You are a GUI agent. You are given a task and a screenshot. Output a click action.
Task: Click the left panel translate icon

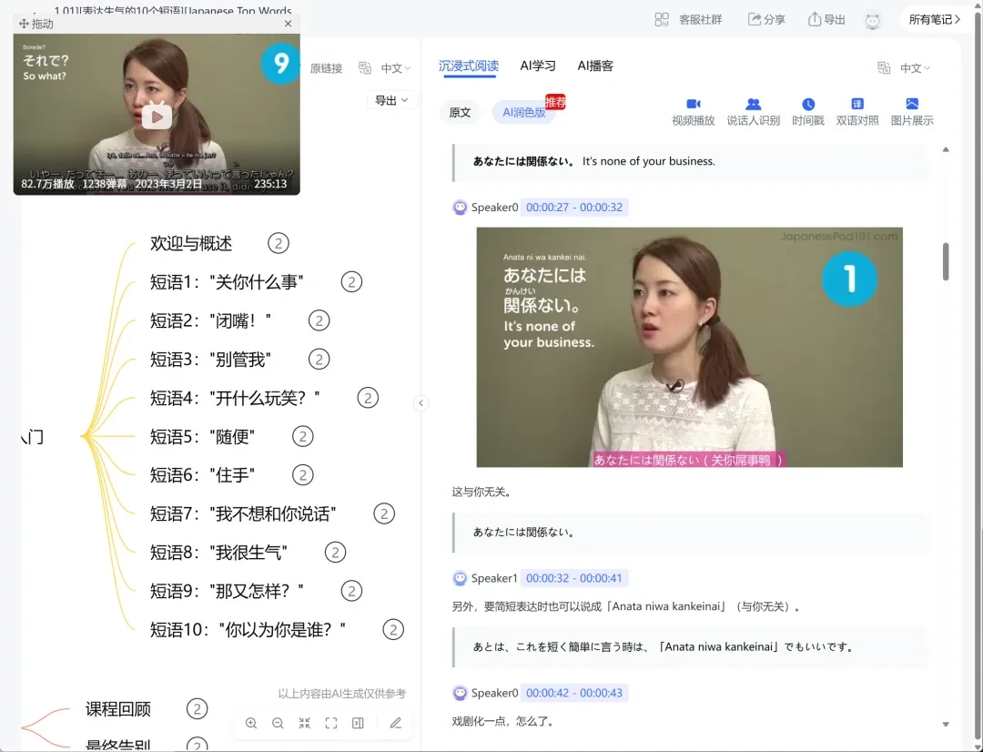(x=365, y=67)
